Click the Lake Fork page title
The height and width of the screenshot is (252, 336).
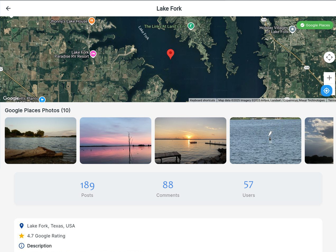(x=169, y=9)
